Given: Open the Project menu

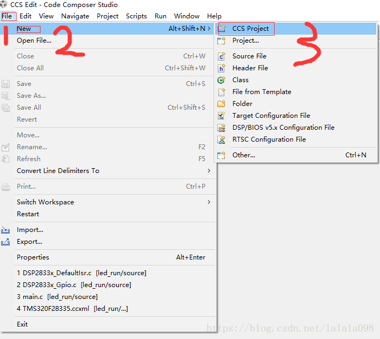Looking at the screenshot, I should 108,16.
